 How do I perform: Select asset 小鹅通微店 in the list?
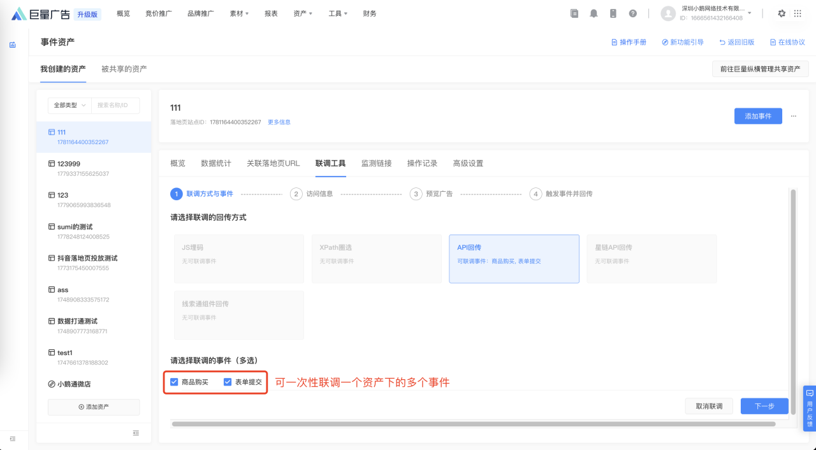pyautogui.click(x=94, y=384)
